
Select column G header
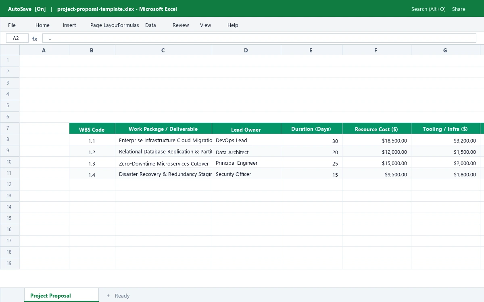(446, 50)
